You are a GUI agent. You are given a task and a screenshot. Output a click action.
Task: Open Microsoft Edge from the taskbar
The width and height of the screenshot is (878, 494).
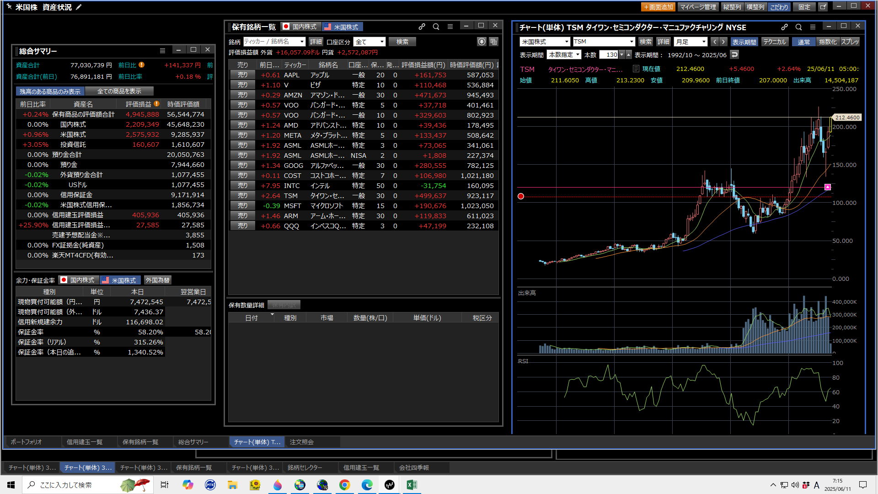367,485
